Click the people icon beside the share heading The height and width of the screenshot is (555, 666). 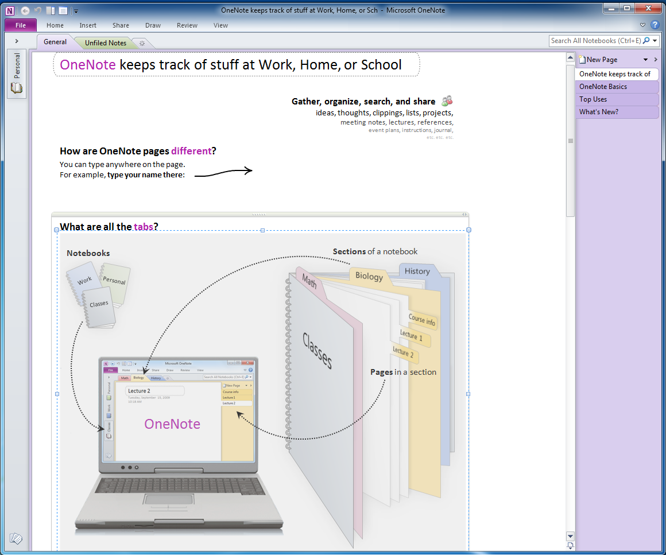pyautogui.click(x=447, y=101)
